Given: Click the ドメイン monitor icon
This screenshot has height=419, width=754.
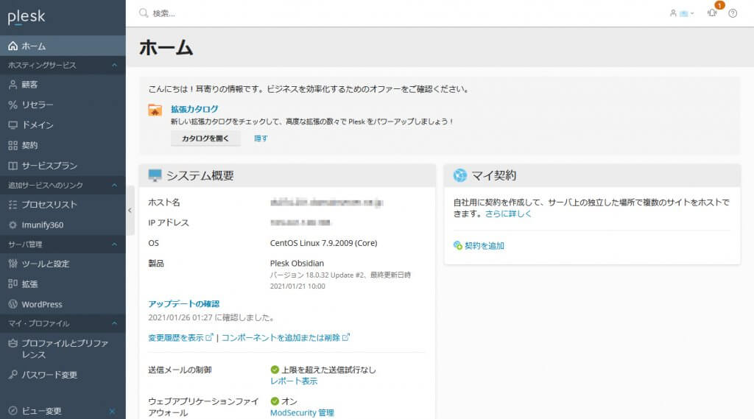Looking at the screenshot, I should pos(13,125).
